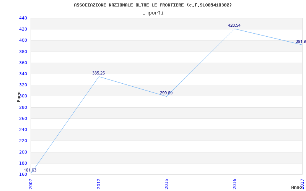This screenshot has height=191, width=306.
Task: Click y-axis tick label 260
Action: tap(23, 118)
